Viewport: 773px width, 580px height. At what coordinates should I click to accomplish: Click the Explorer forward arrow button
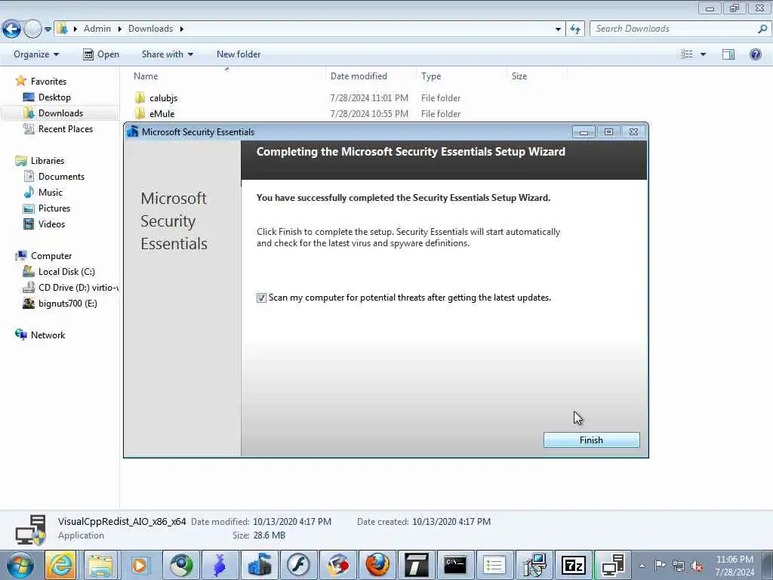coord(32,29)
